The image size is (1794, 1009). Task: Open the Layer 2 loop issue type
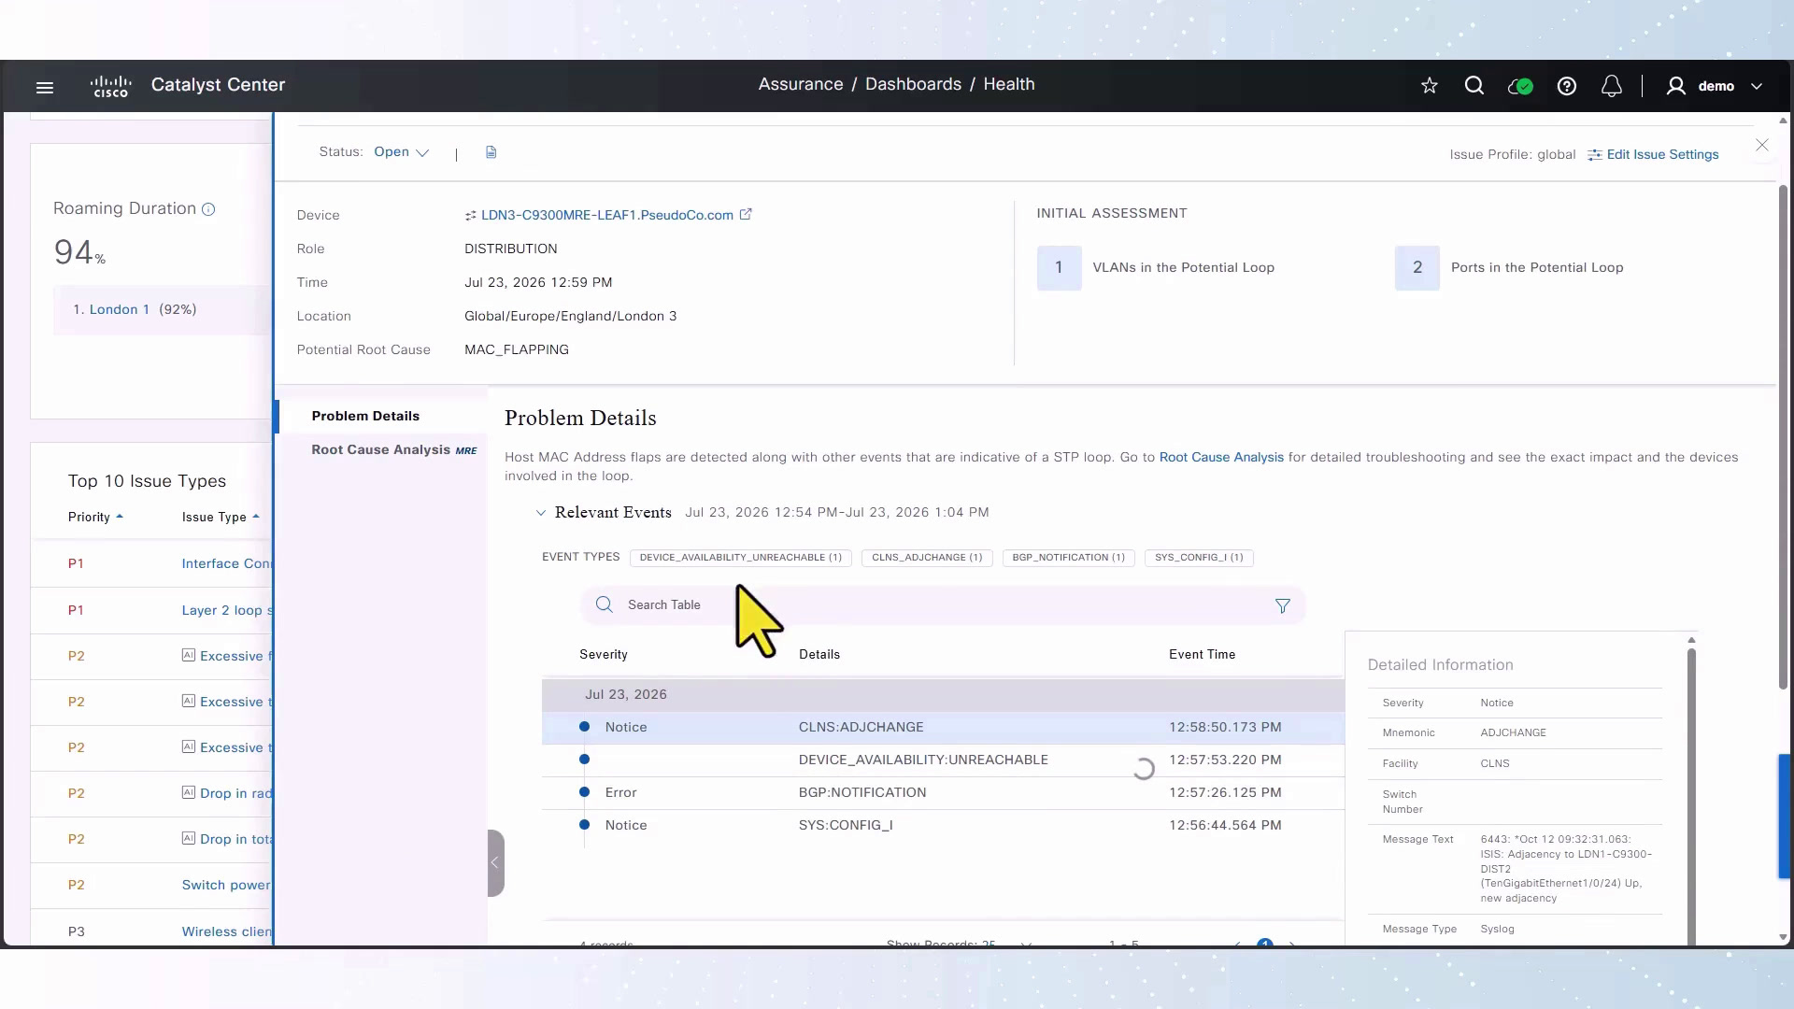(227, 610)
